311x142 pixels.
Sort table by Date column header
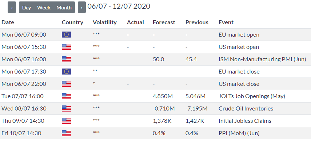8,22
